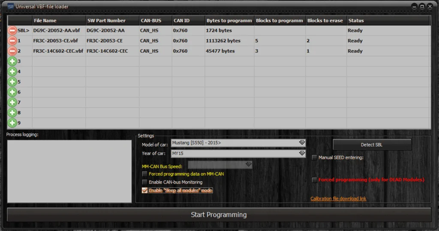Click the Detect SBL button
Image resolution: width=439 pixels, height=231 pixels.
pos(372,145)
